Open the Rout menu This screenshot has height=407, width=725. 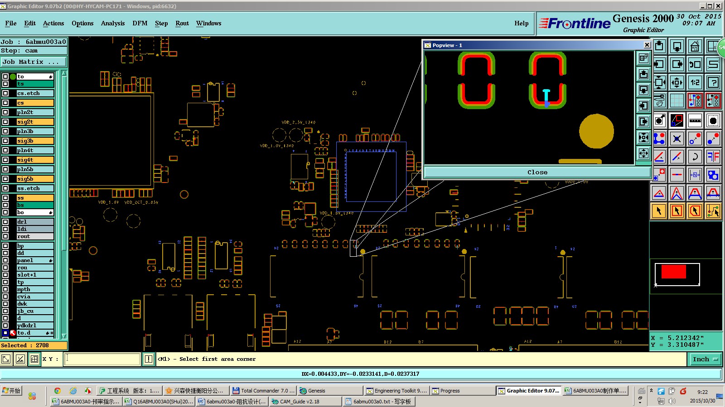[182, 24]
